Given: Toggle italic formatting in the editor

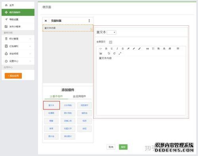Looking at the screenshot, I should click(117, 48).
